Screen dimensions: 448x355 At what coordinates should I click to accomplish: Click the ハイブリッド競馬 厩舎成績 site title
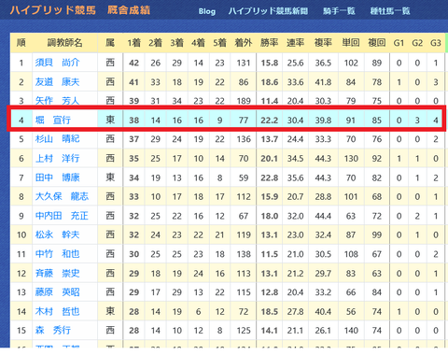click(x=80, y=10)
